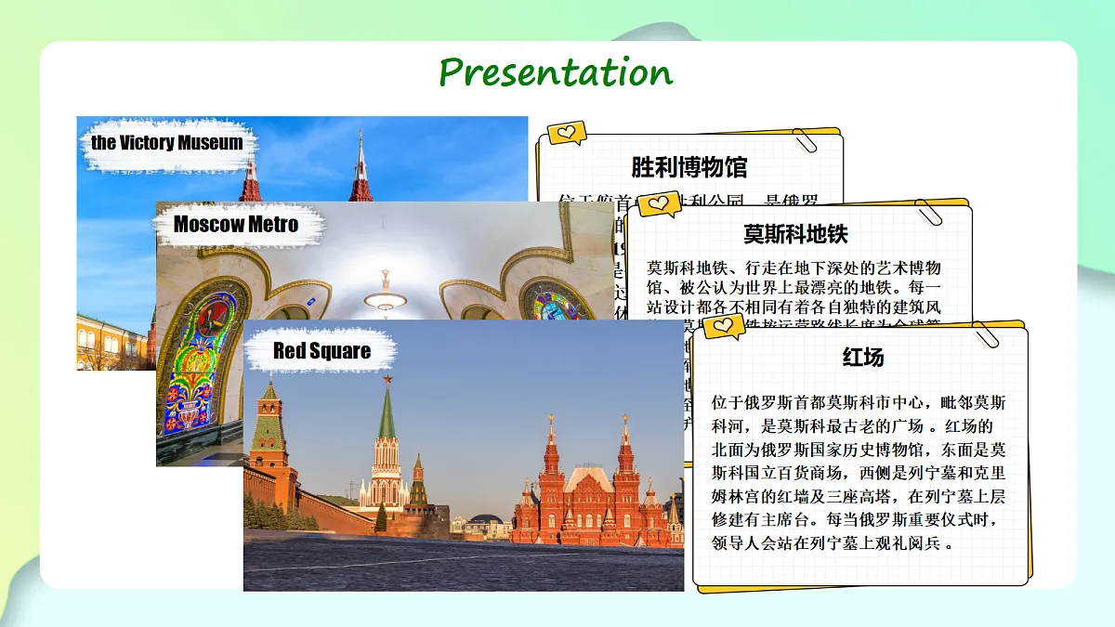Select the 'Red Square' brush label
This screenshot has height=627, width=1115.
click(321, 351)
